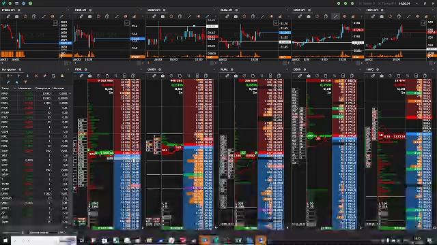Click the link icon in the leftmost chart toolbar
Screen dimensions: 437x245
8,16
